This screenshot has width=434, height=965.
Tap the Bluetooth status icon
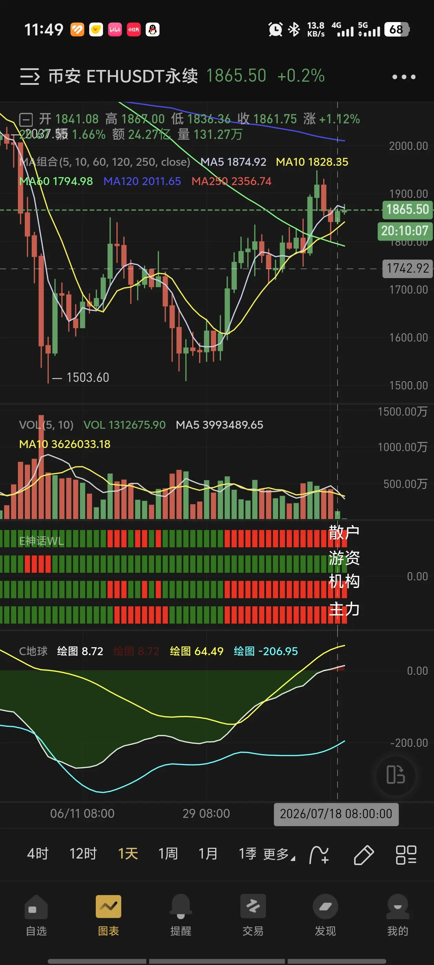[294, 29]
